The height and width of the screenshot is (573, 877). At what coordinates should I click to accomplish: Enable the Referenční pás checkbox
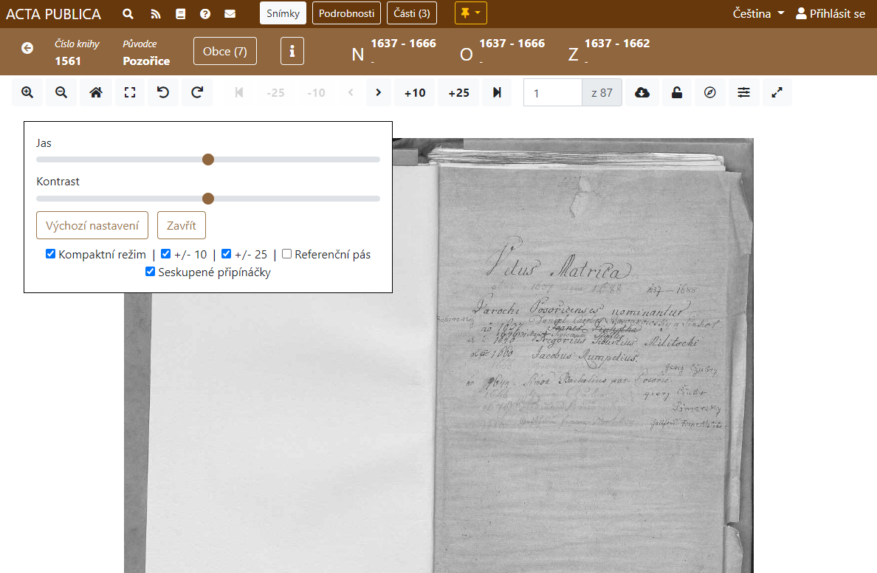287,254
